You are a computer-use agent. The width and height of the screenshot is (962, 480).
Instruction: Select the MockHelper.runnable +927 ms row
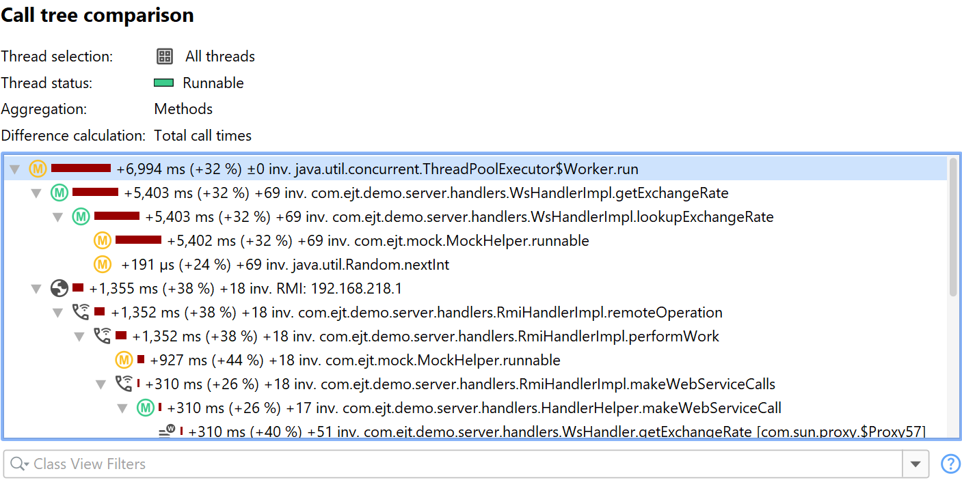coord(355,361)
